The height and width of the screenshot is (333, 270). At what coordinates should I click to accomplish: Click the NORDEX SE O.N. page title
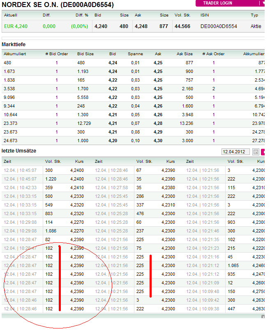[58, 5]
